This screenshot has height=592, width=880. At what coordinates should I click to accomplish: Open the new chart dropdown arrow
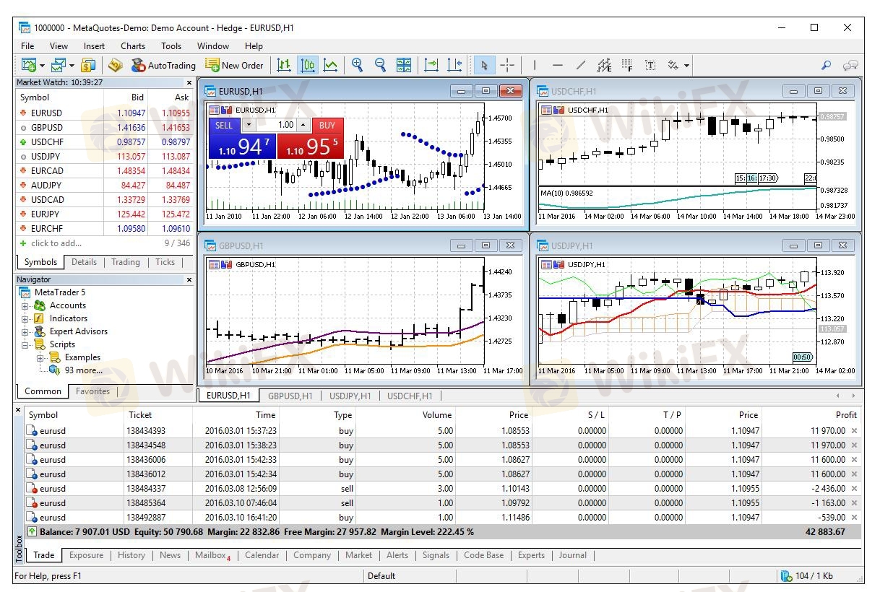pyautogui.click(x=42, y=66)
